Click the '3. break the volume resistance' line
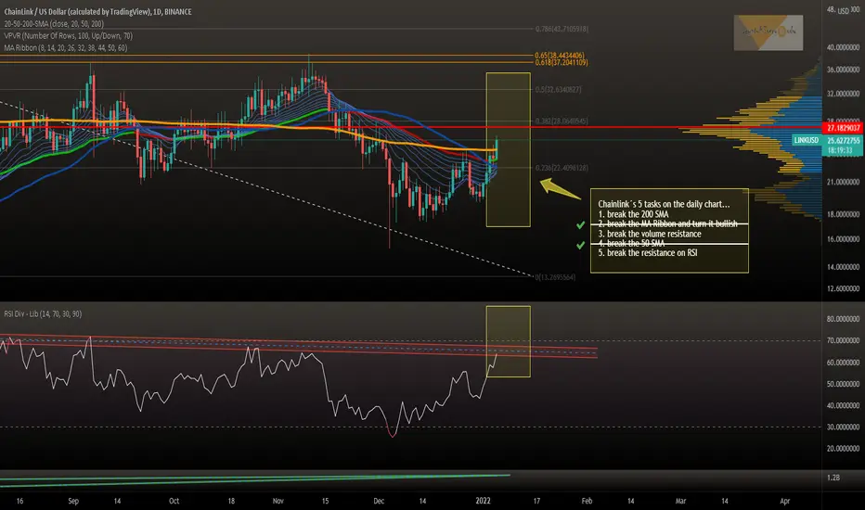Image resolution: width=865 pixels, height=510 pixels. [650, 234]
